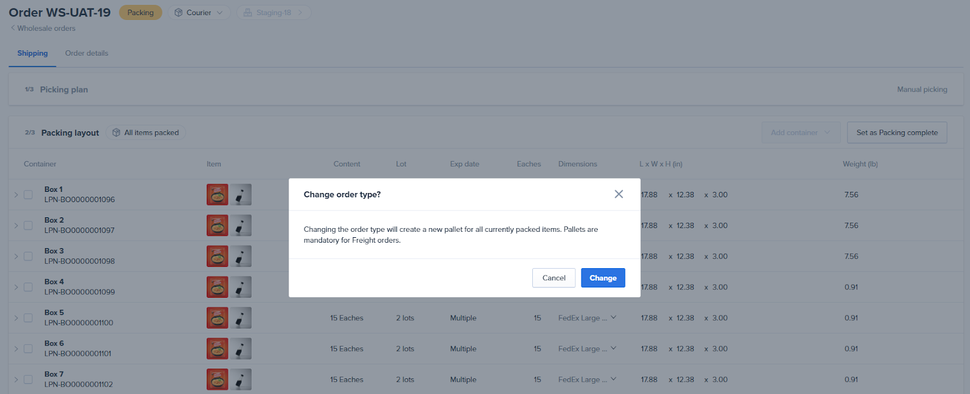This screenshot has height=394, width=970.
Task: Click the blue Change button
Action: [603, 278]
